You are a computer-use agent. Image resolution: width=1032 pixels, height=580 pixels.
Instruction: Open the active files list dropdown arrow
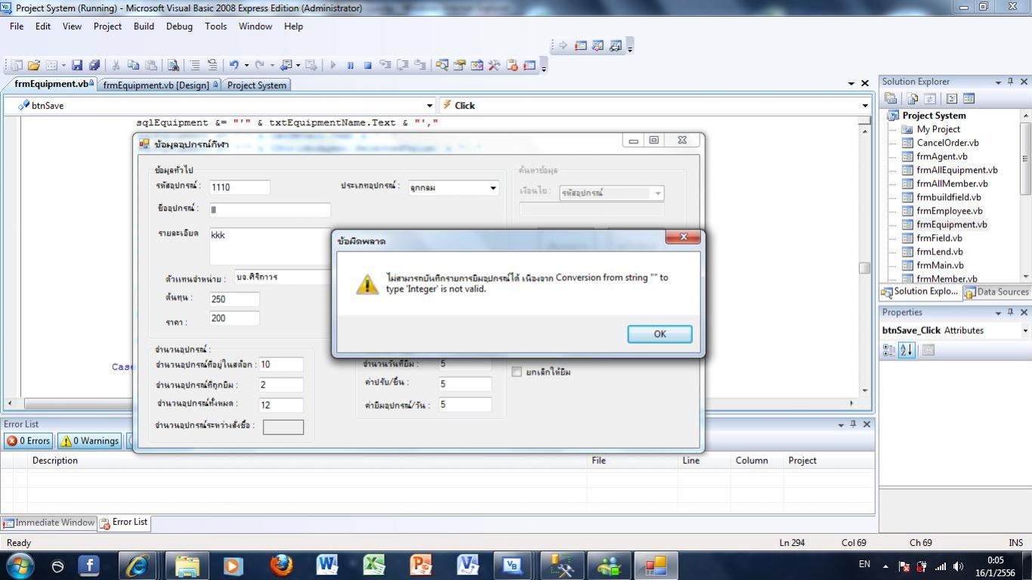pos(851,84)
